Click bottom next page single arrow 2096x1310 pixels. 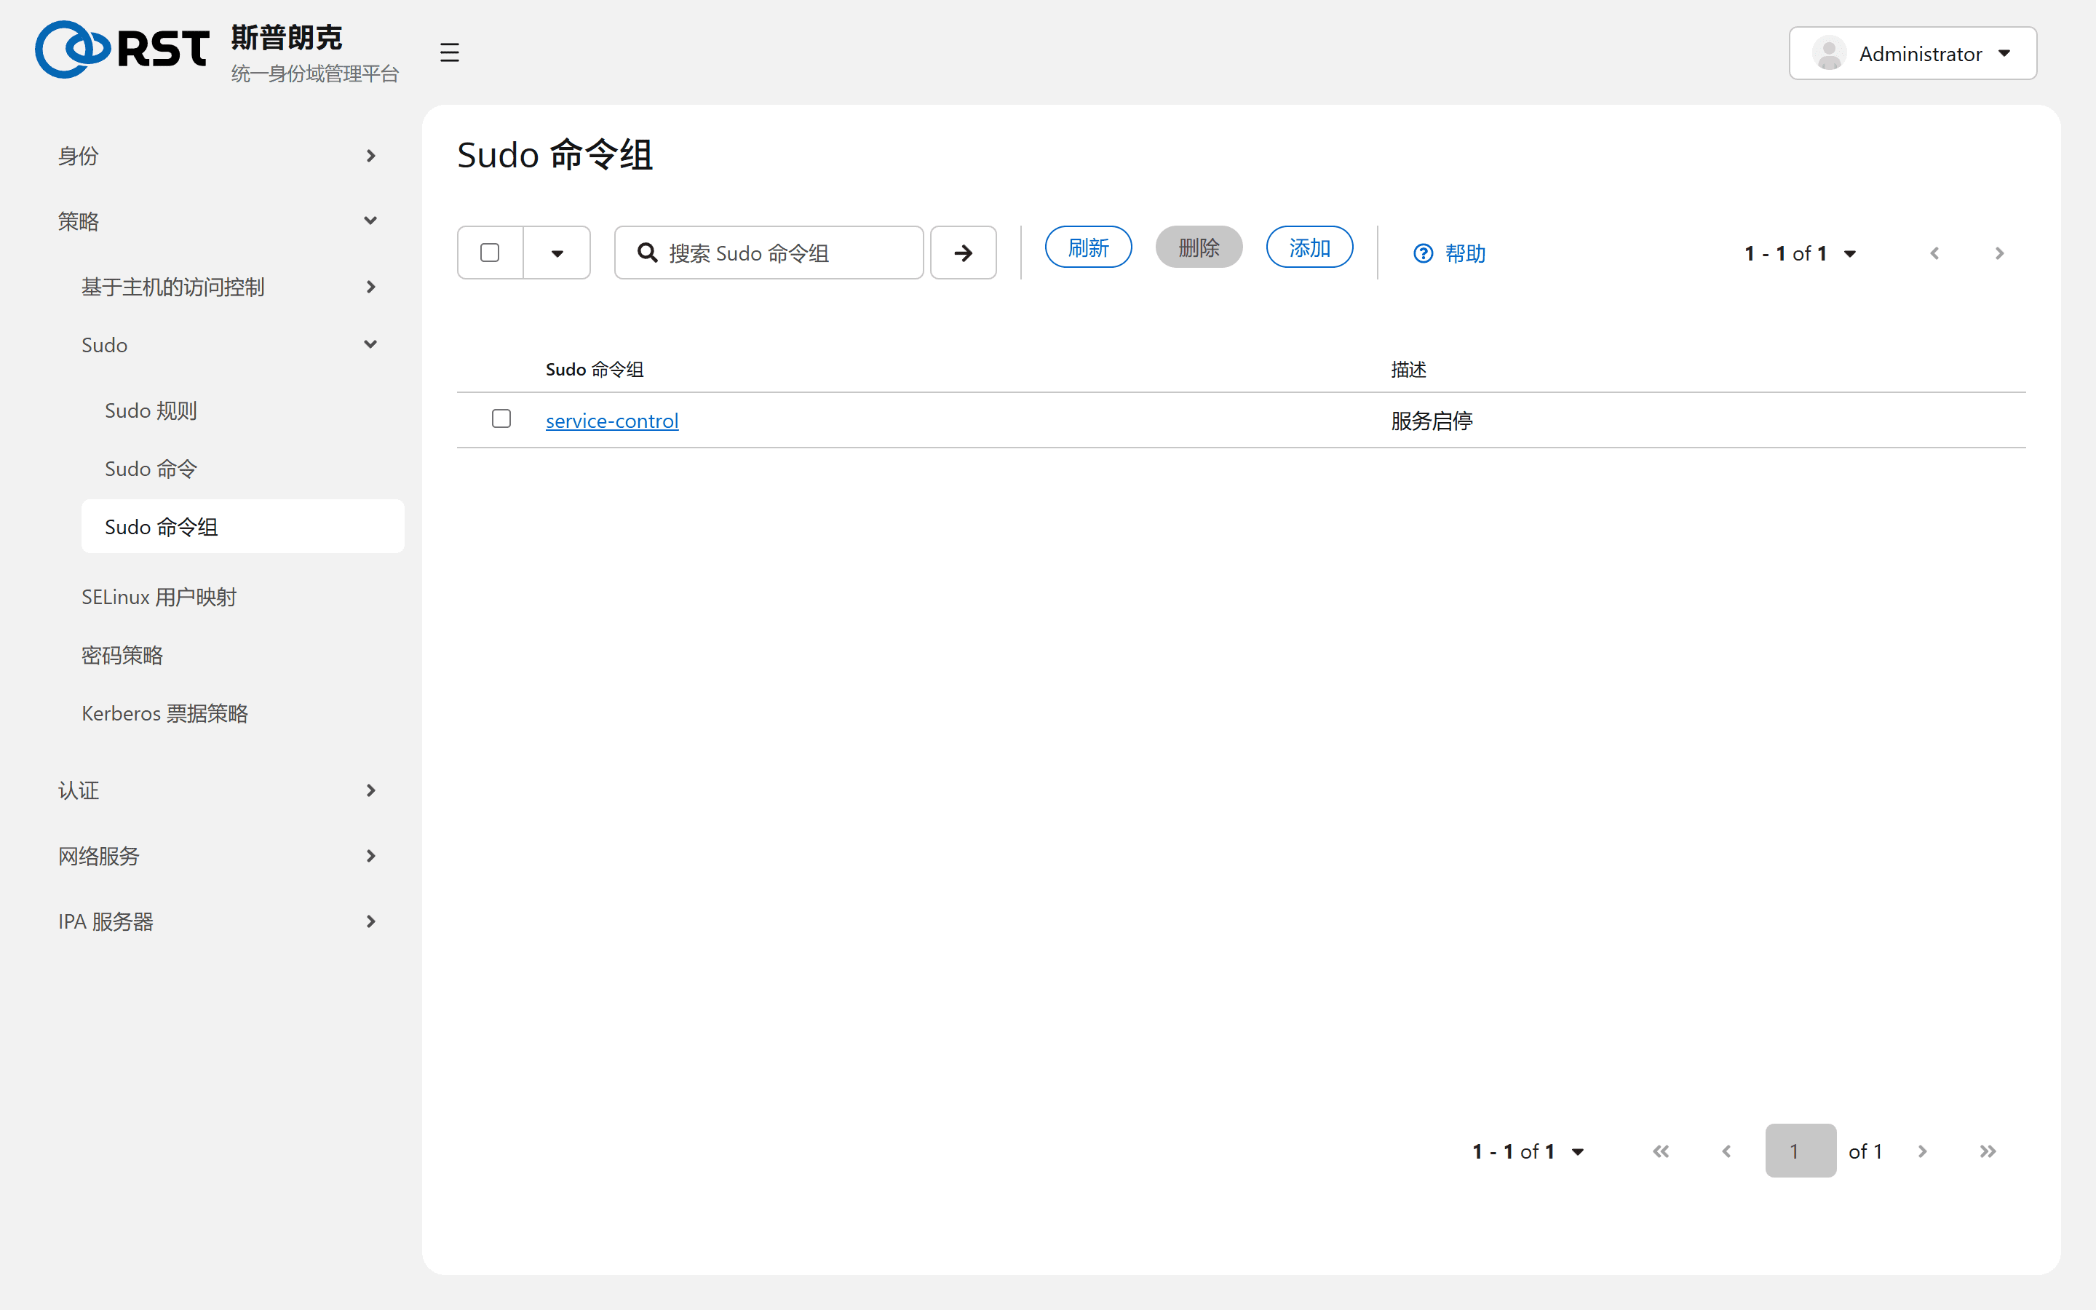1922,1151
